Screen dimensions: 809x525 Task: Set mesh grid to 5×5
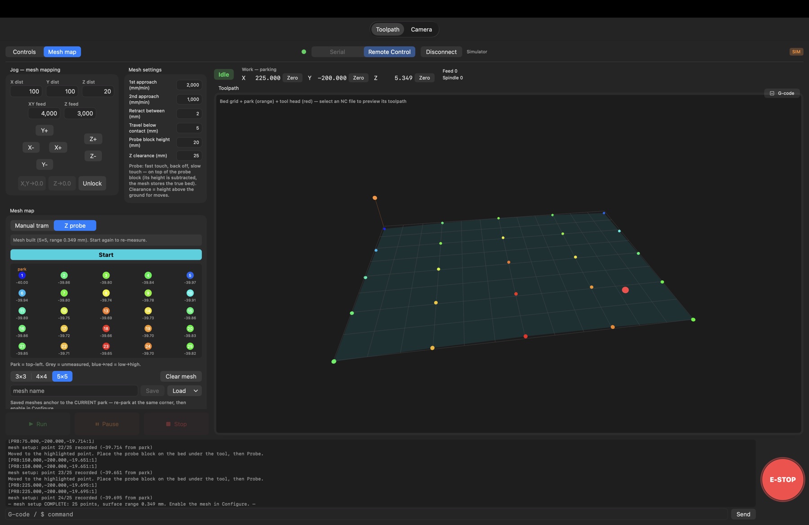[x=62, y=376]
